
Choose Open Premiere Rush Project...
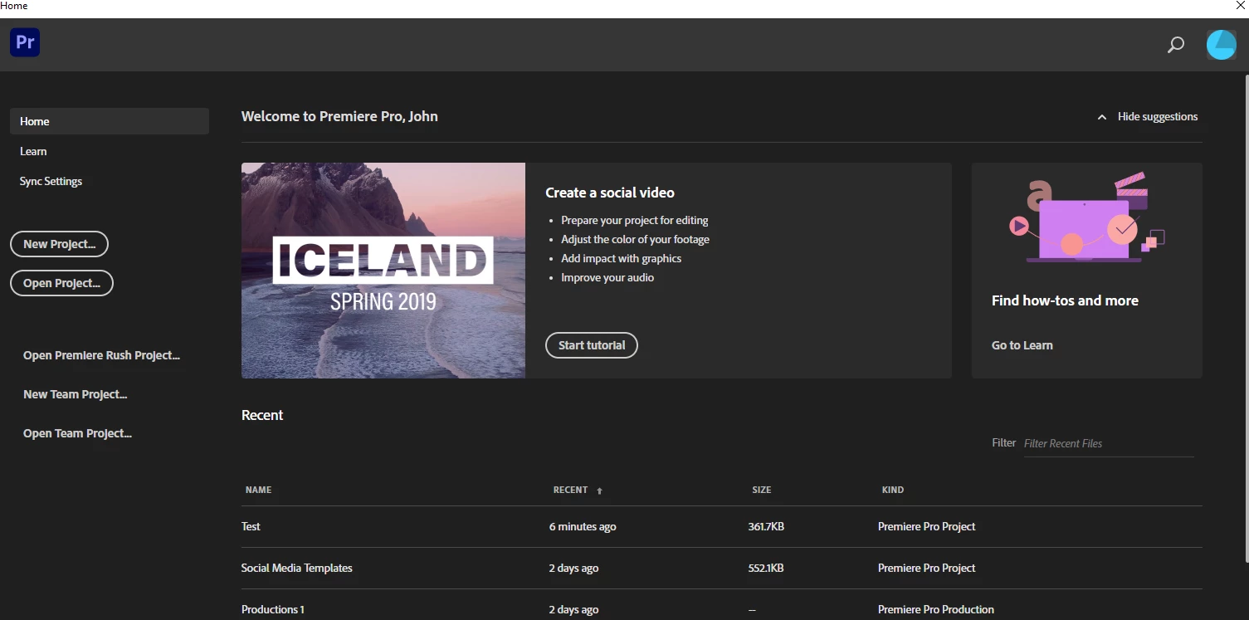point(101,355)
